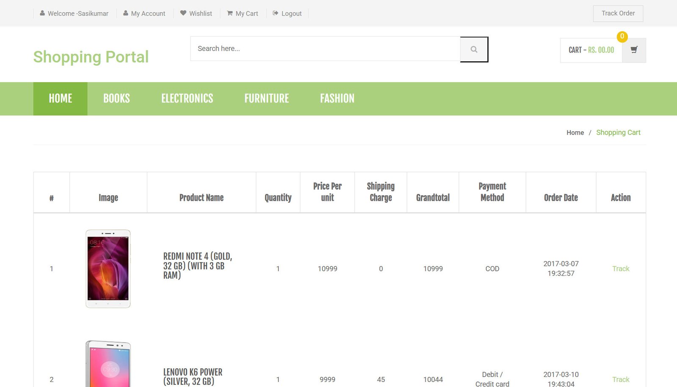The image size is (677, 387).
Task: Click the Redmi Note 4 product image
Action: click(x=108, y=269)
